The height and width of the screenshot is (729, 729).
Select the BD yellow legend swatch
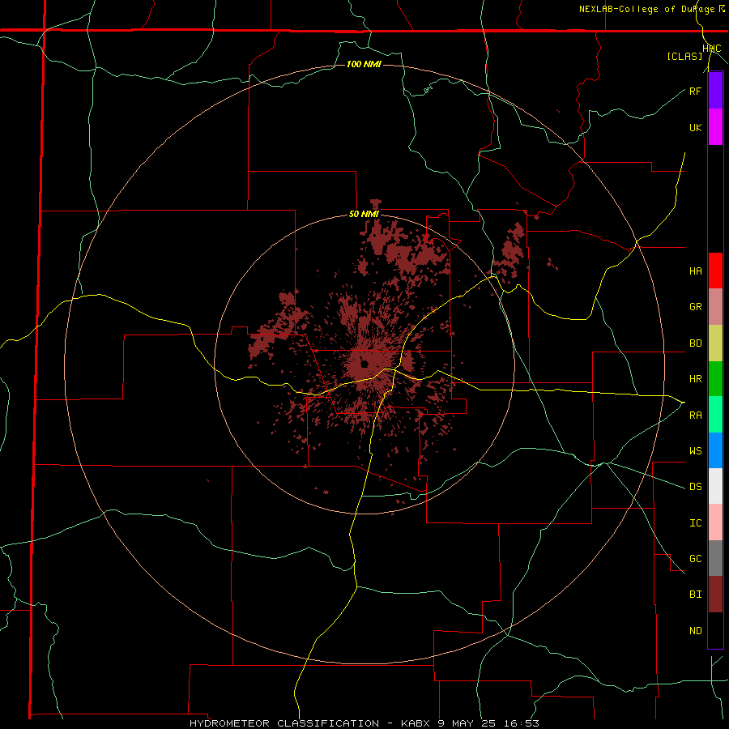715,343
